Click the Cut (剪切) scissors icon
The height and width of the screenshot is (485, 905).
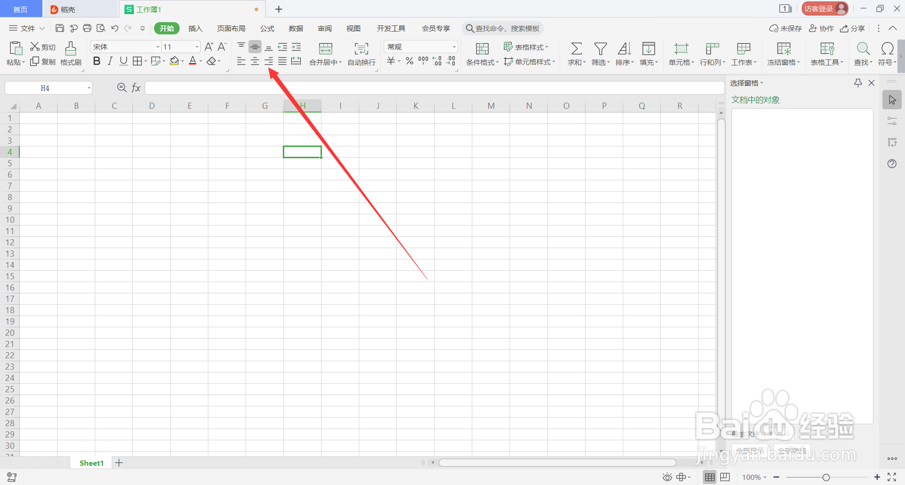click(35, 47)
